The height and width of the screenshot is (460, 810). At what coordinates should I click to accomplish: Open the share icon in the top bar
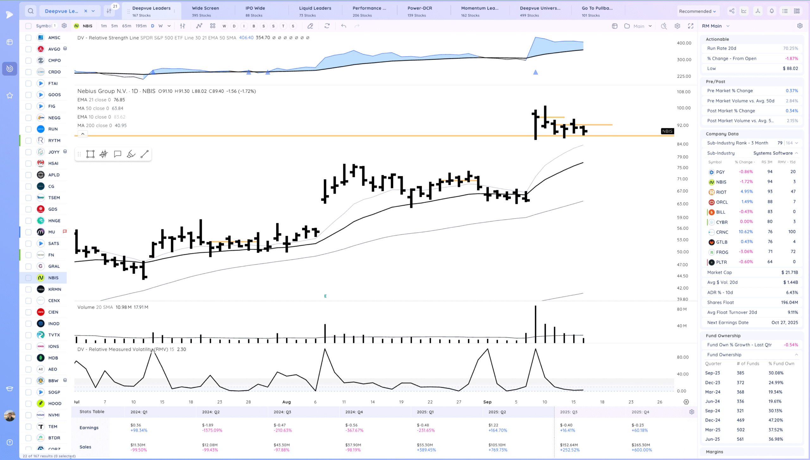tap(732, 11)
